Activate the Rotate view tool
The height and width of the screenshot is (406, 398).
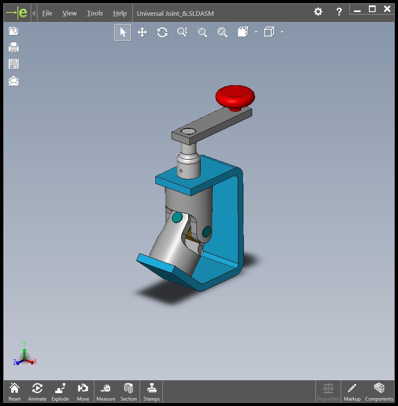(x=162, y=32)
